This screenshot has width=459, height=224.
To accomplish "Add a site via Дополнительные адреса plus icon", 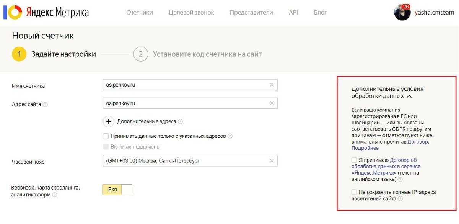I will pos(109,121).
